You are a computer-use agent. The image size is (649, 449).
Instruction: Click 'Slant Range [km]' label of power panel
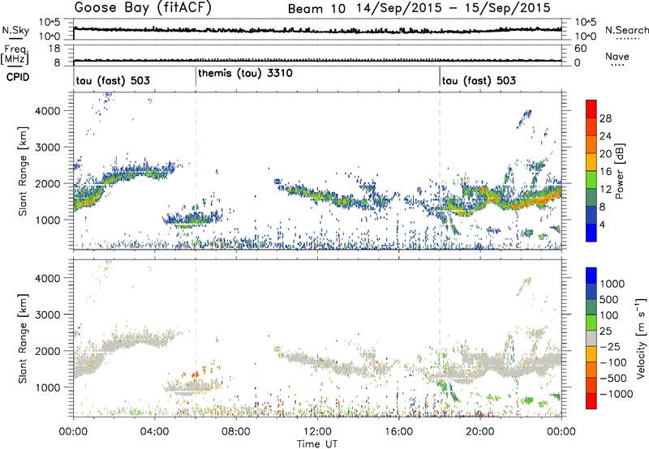[x=23, y=171]
